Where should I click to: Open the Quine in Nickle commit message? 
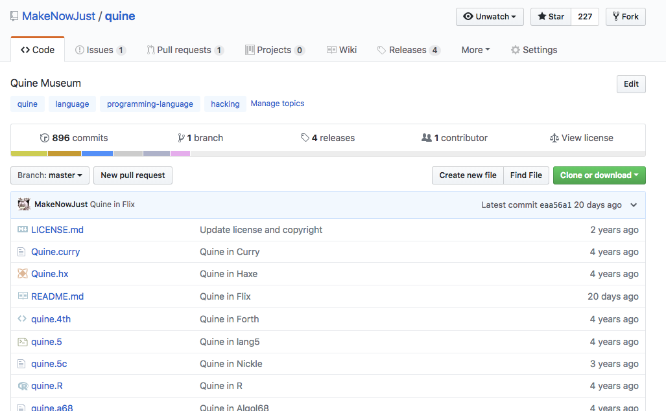click(231, 364)
